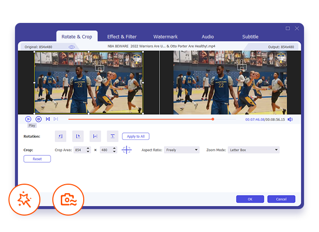319x232 pixels.
Task: Expand the Zoom Mode dropdown
Action: (254, 150)
